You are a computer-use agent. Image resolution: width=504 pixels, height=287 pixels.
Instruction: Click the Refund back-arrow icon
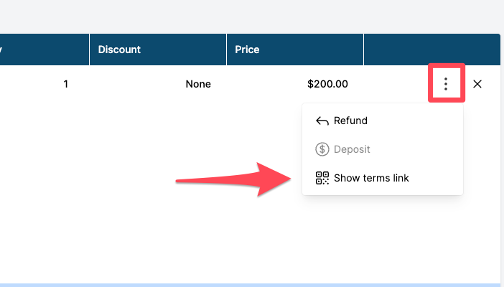coord(322,121)
